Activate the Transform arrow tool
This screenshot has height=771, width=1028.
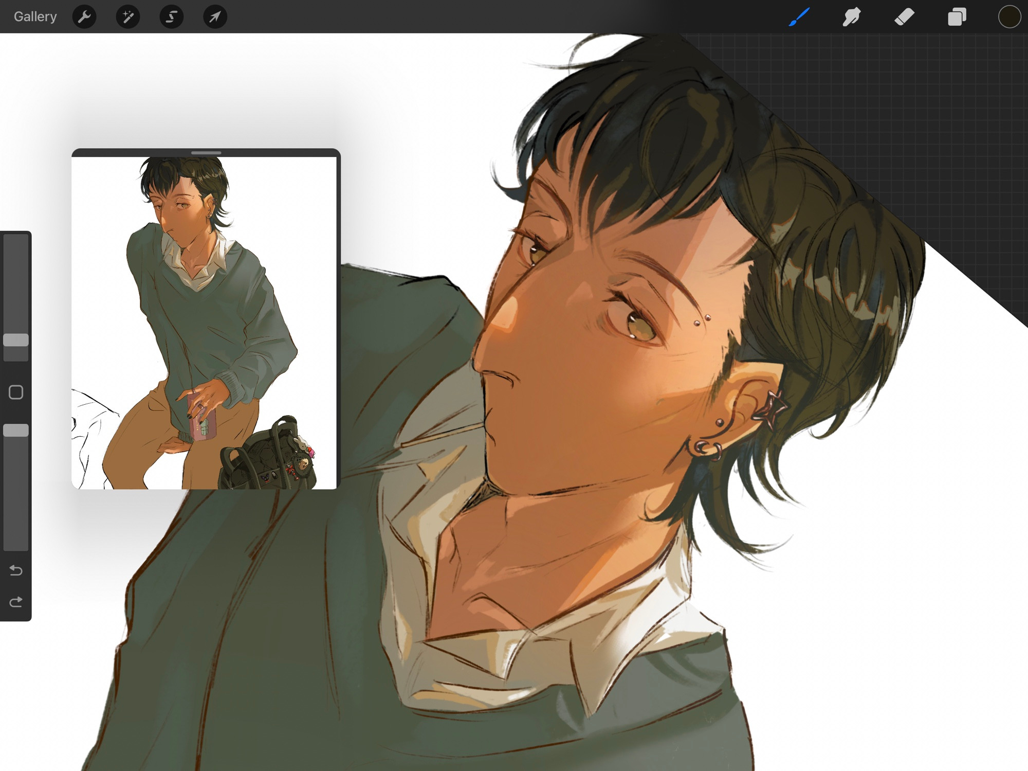tap(215, 17)
